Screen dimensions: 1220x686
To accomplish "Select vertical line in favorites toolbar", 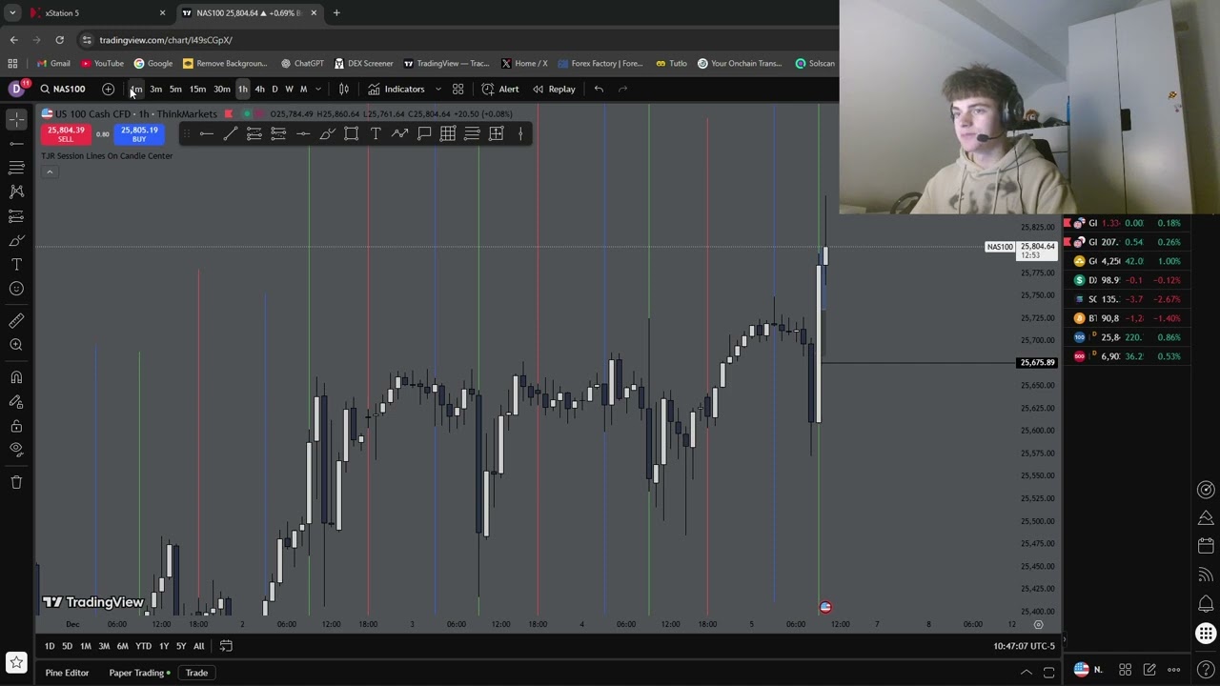I will pyautogui.click(x=520, y=134).
